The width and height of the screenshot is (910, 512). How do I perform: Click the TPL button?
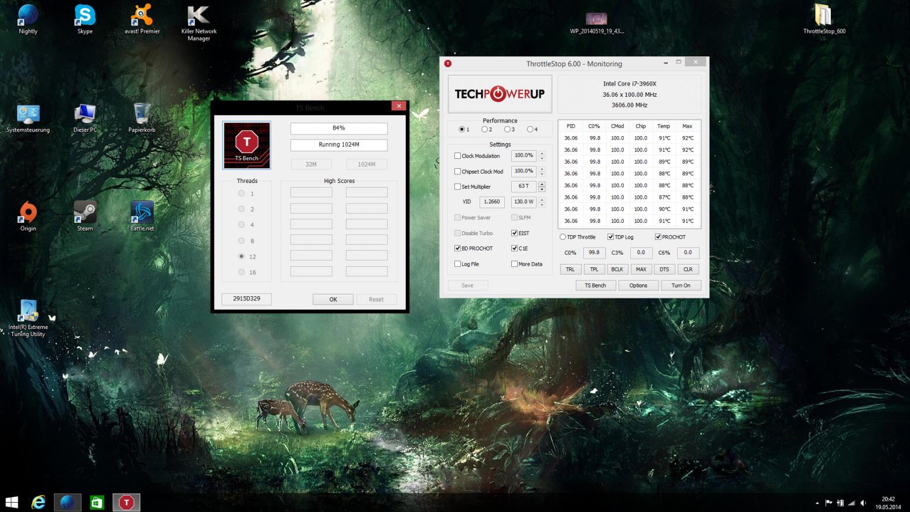coord(594,269)
